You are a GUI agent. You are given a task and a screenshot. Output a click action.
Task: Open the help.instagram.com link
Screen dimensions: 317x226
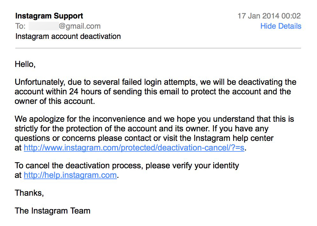point(70,175)
